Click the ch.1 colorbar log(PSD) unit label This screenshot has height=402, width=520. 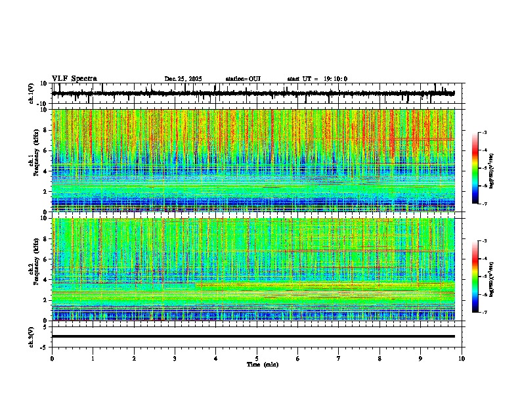click(x=492, y=171)
